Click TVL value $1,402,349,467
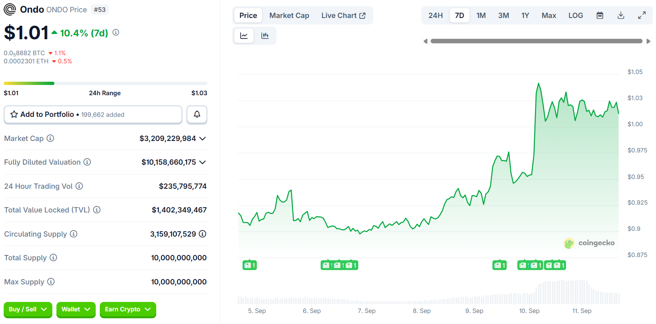 [x=179, y=210]
